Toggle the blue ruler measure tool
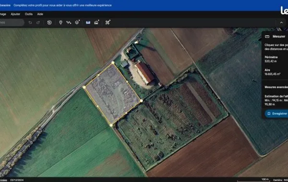 (88, 22)
